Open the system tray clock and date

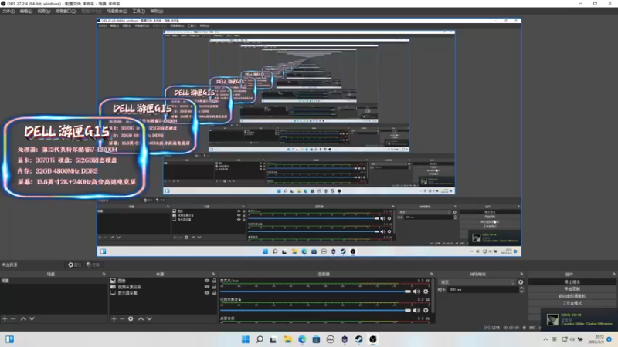coord(596,339)
